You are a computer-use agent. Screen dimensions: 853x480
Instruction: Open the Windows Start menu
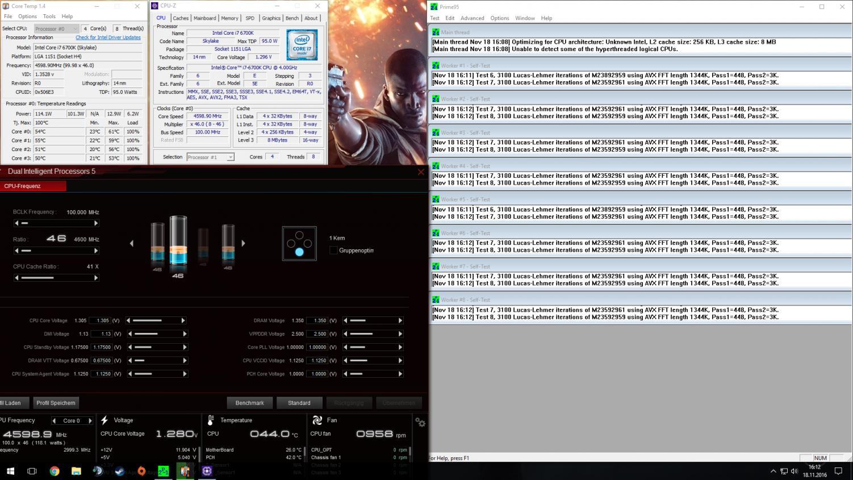pos(10,471)
